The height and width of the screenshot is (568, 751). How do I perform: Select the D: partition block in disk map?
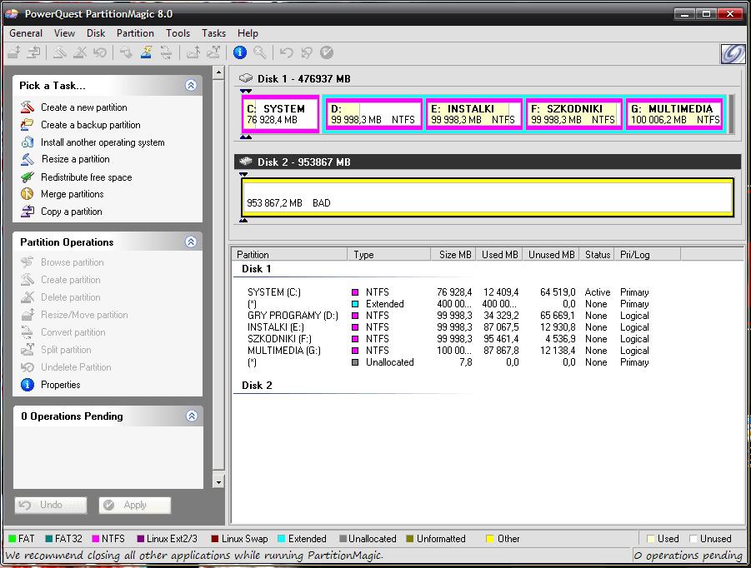tap(373, 114)
